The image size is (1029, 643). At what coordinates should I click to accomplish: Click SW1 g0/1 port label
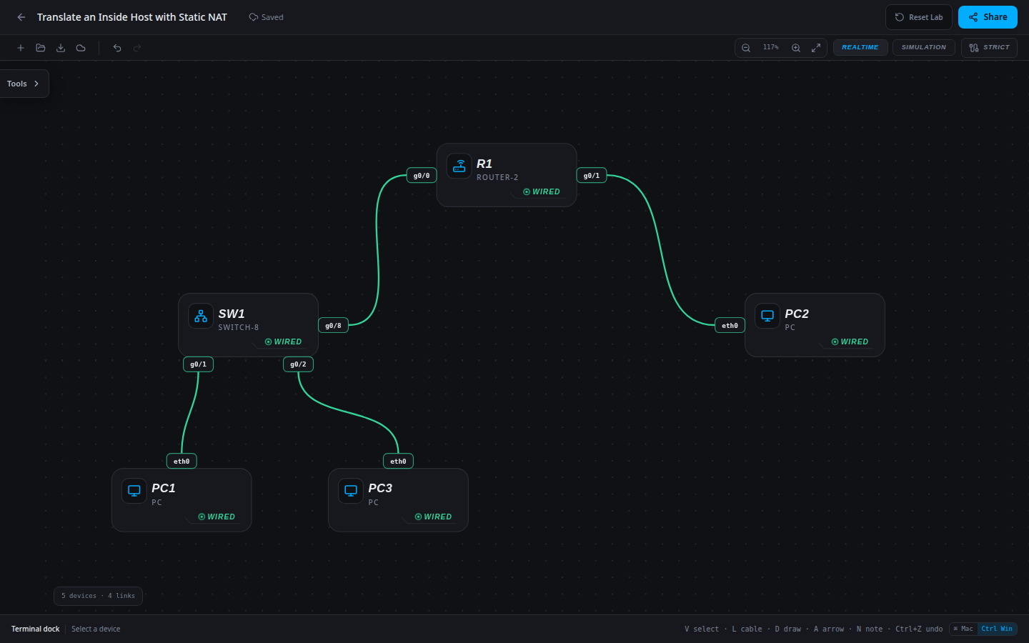199,364
